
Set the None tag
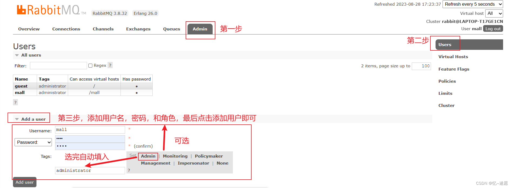[x=222, y=163]
